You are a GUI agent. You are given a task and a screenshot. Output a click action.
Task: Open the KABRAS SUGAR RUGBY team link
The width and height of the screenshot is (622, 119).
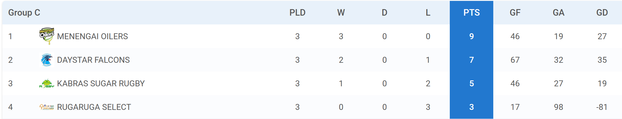coord(101,83)
